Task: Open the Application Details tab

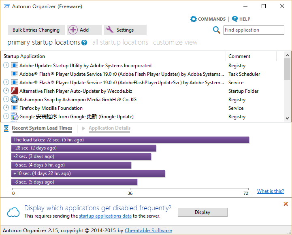Action: 109,128
